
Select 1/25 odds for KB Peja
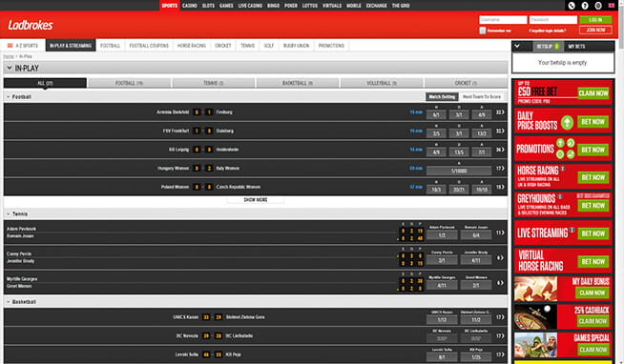pos(476,356)
